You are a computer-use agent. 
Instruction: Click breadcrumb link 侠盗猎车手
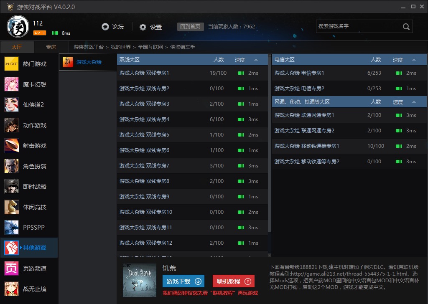coord(183,47)
